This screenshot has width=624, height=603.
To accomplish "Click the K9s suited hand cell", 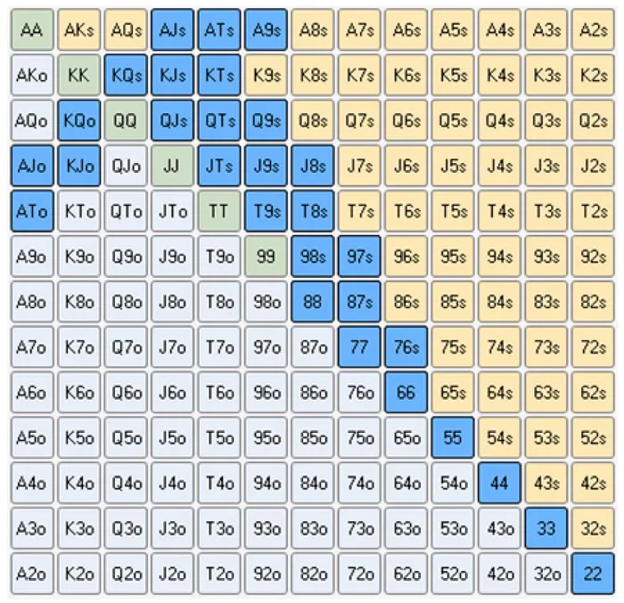I will tap(266, 75).
